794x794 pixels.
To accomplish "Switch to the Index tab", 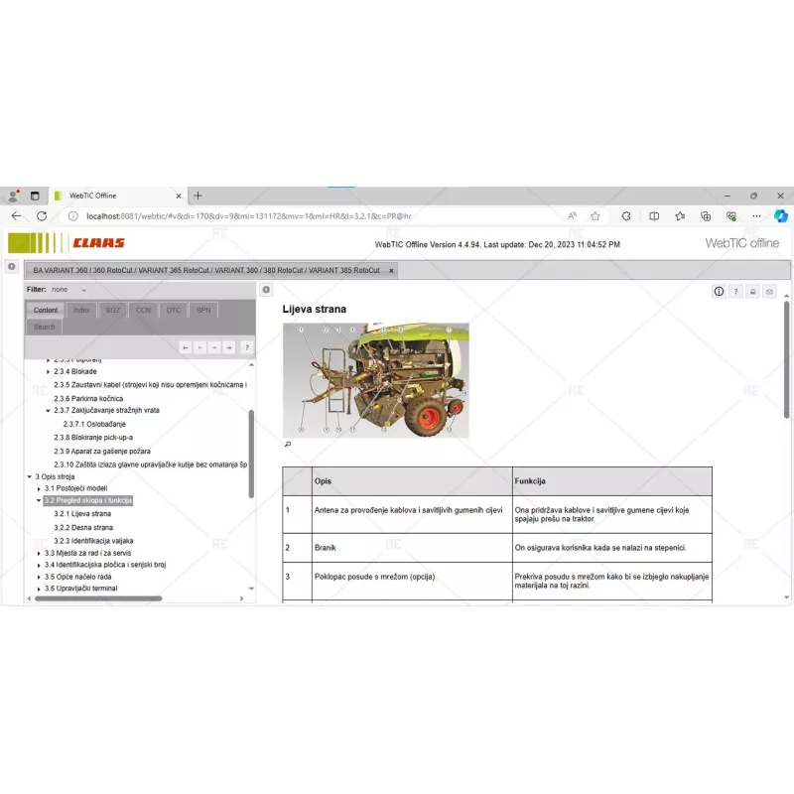I will (81, 310).
